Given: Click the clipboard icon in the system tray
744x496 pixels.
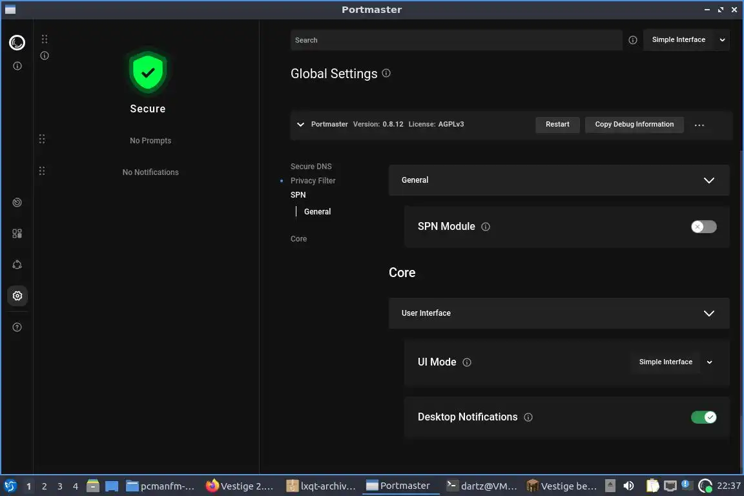Looking at the screenshot, I should pos(653,486).
